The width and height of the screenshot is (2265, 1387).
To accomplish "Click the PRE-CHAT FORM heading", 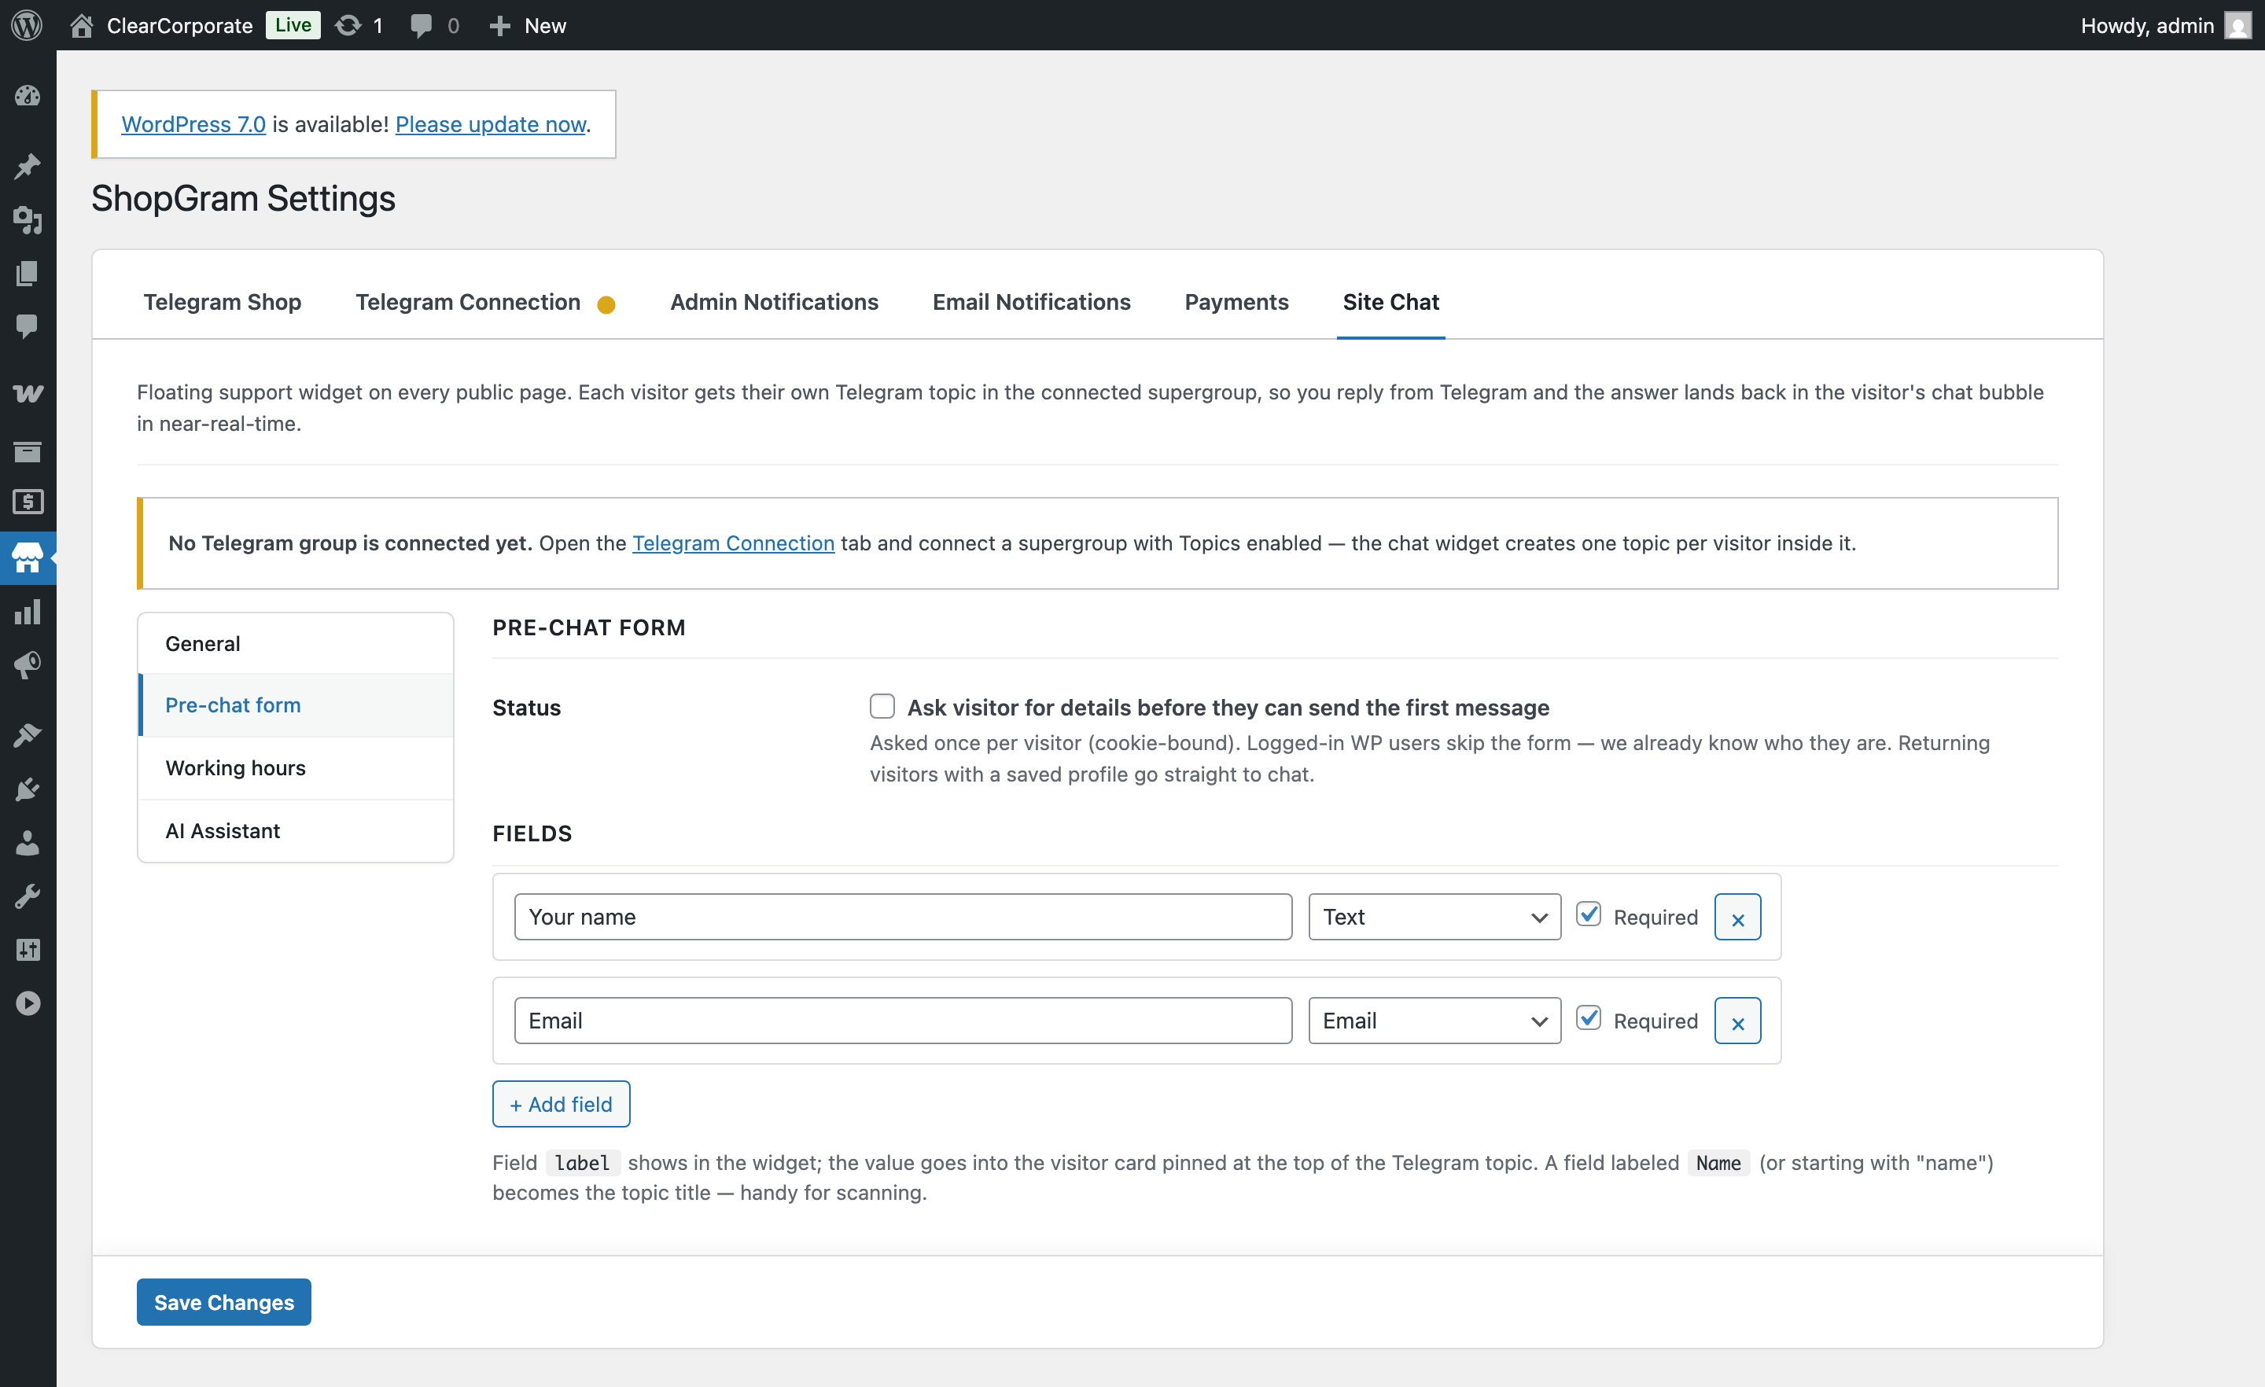I will (x=589, y=627).
